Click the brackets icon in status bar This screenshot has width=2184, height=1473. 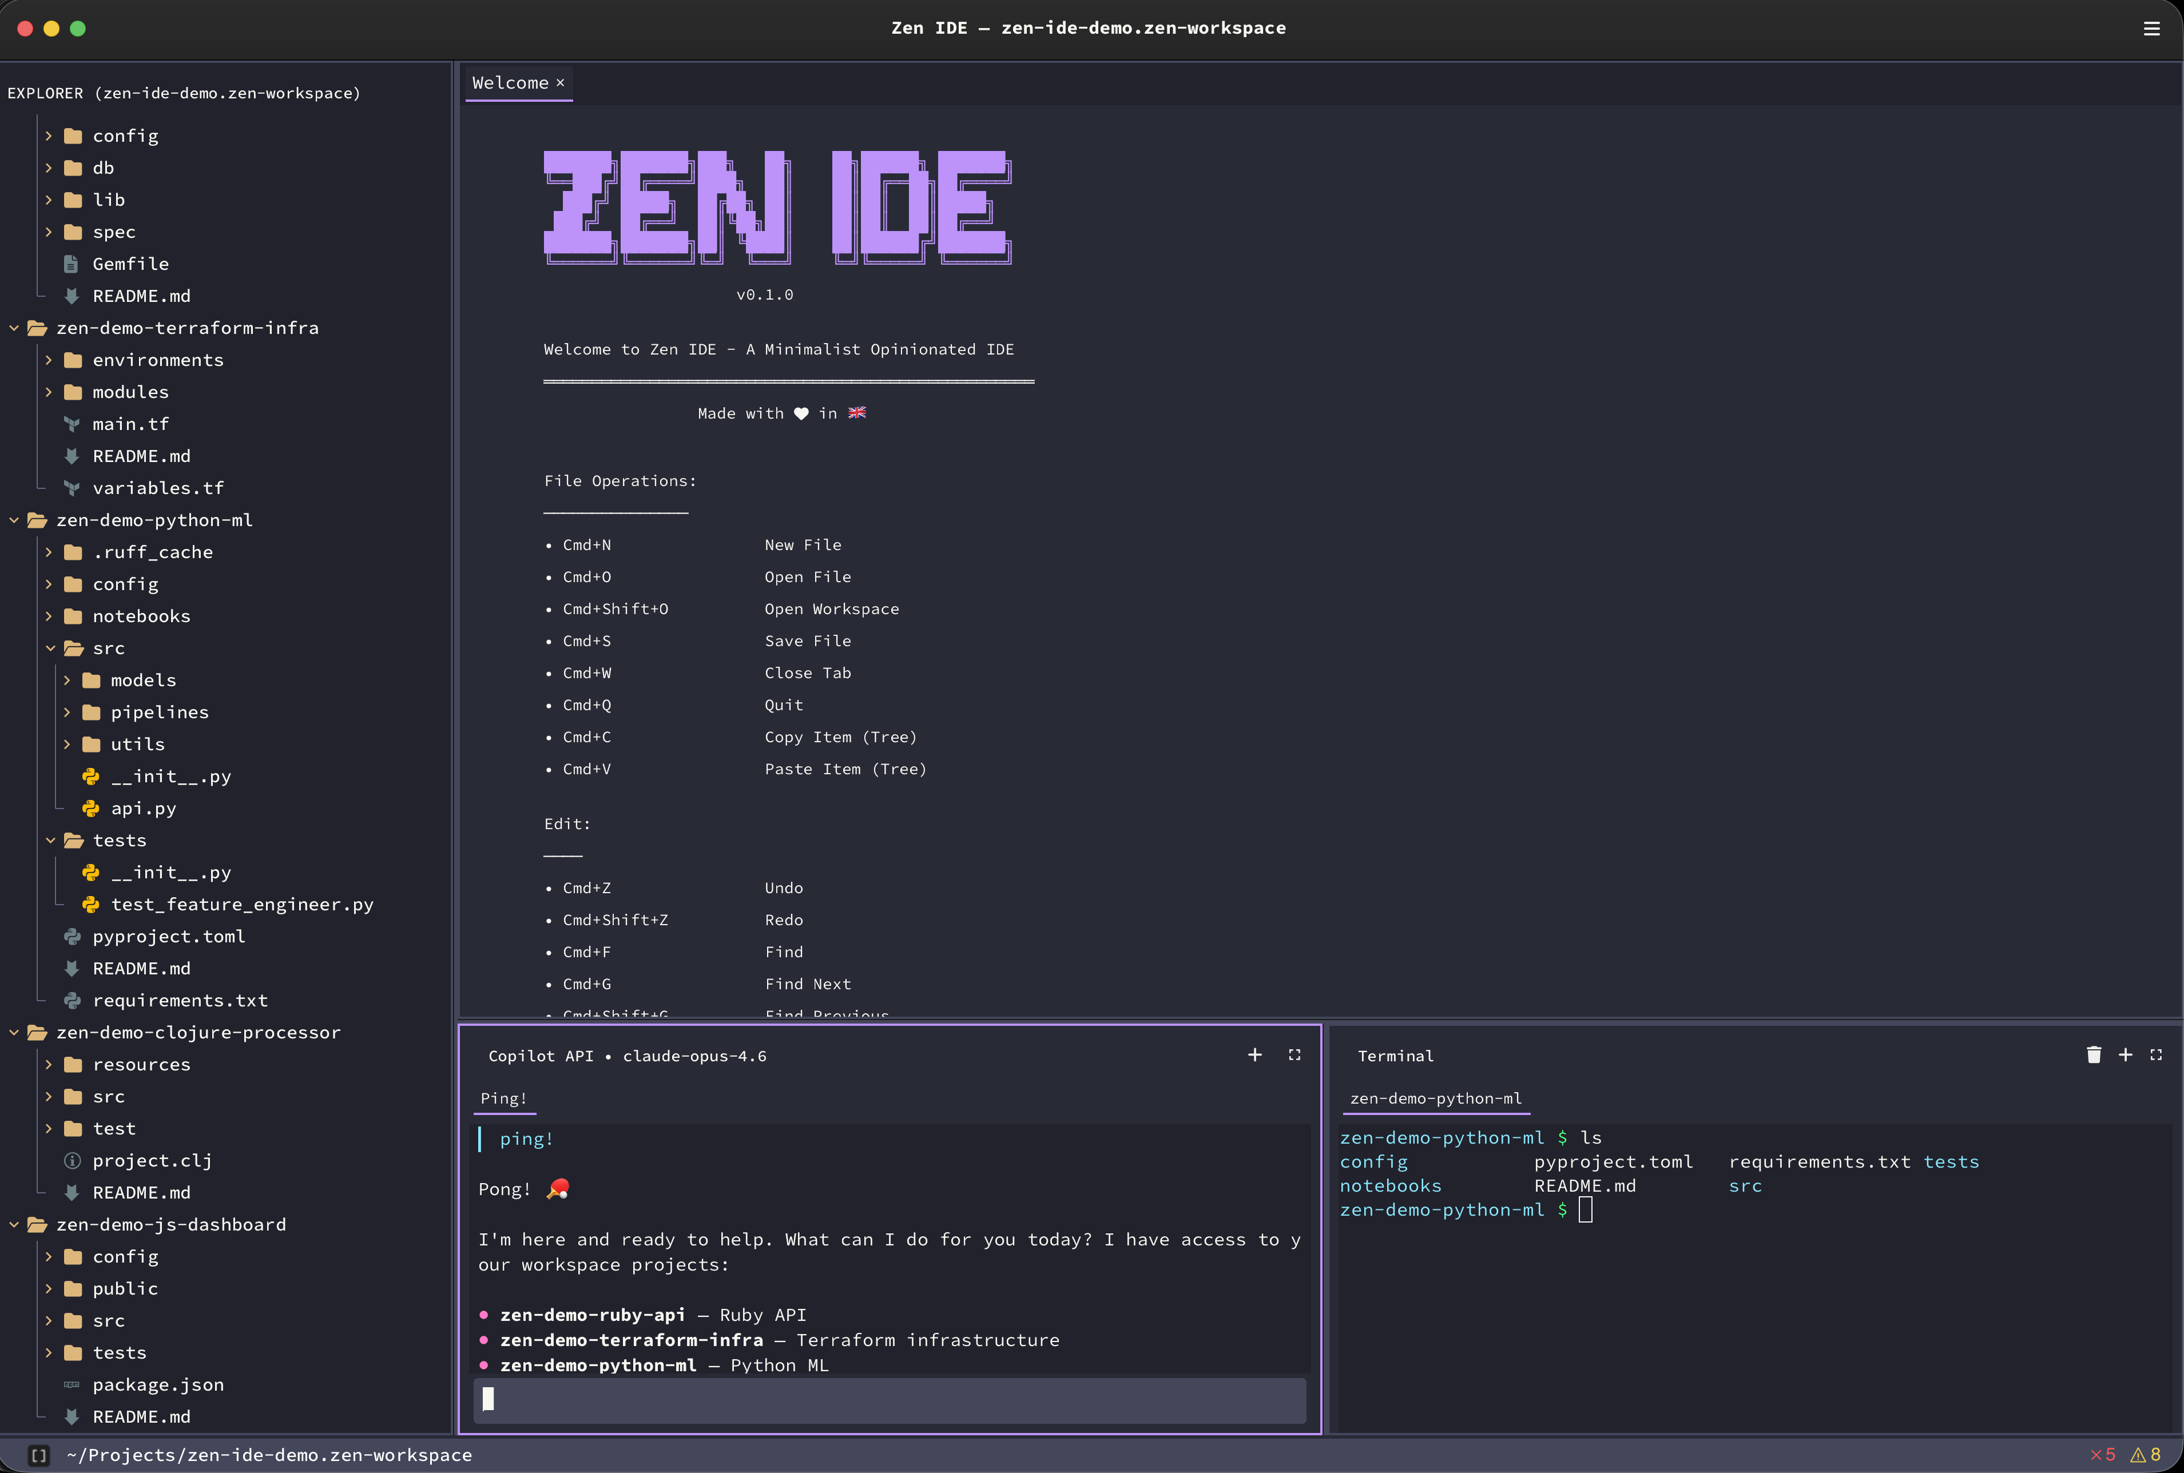pyautogui.click(x=38, y=1455)
